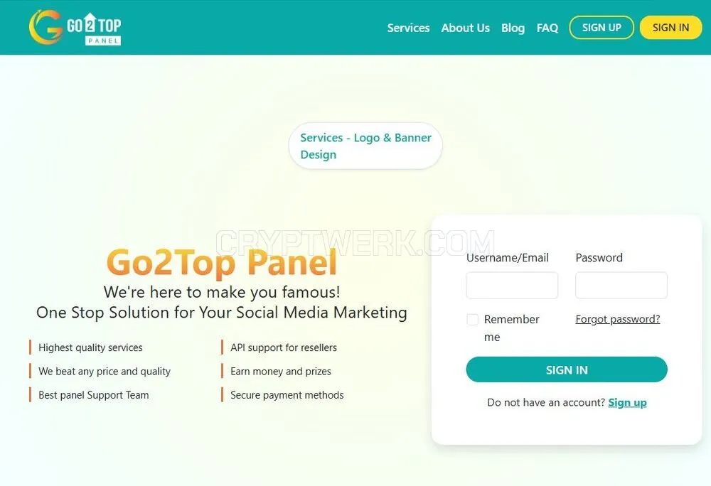The width and height of the screenshot is (711, 486).
Task: Focus the Password input field
Action: tap(621, 286)
